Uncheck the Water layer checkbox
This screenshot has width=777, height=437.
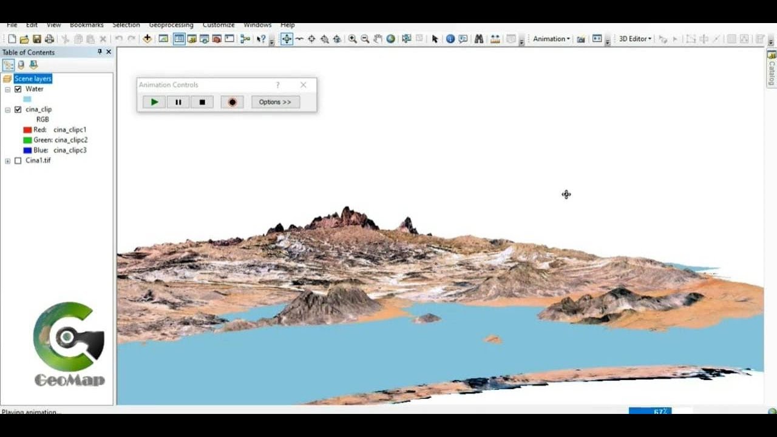(18, 89)
